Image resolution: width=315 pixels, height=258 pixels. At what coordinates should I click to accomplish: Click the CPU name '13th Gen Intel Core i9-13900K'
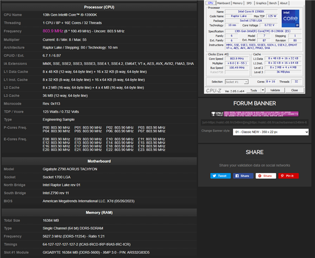70,15
